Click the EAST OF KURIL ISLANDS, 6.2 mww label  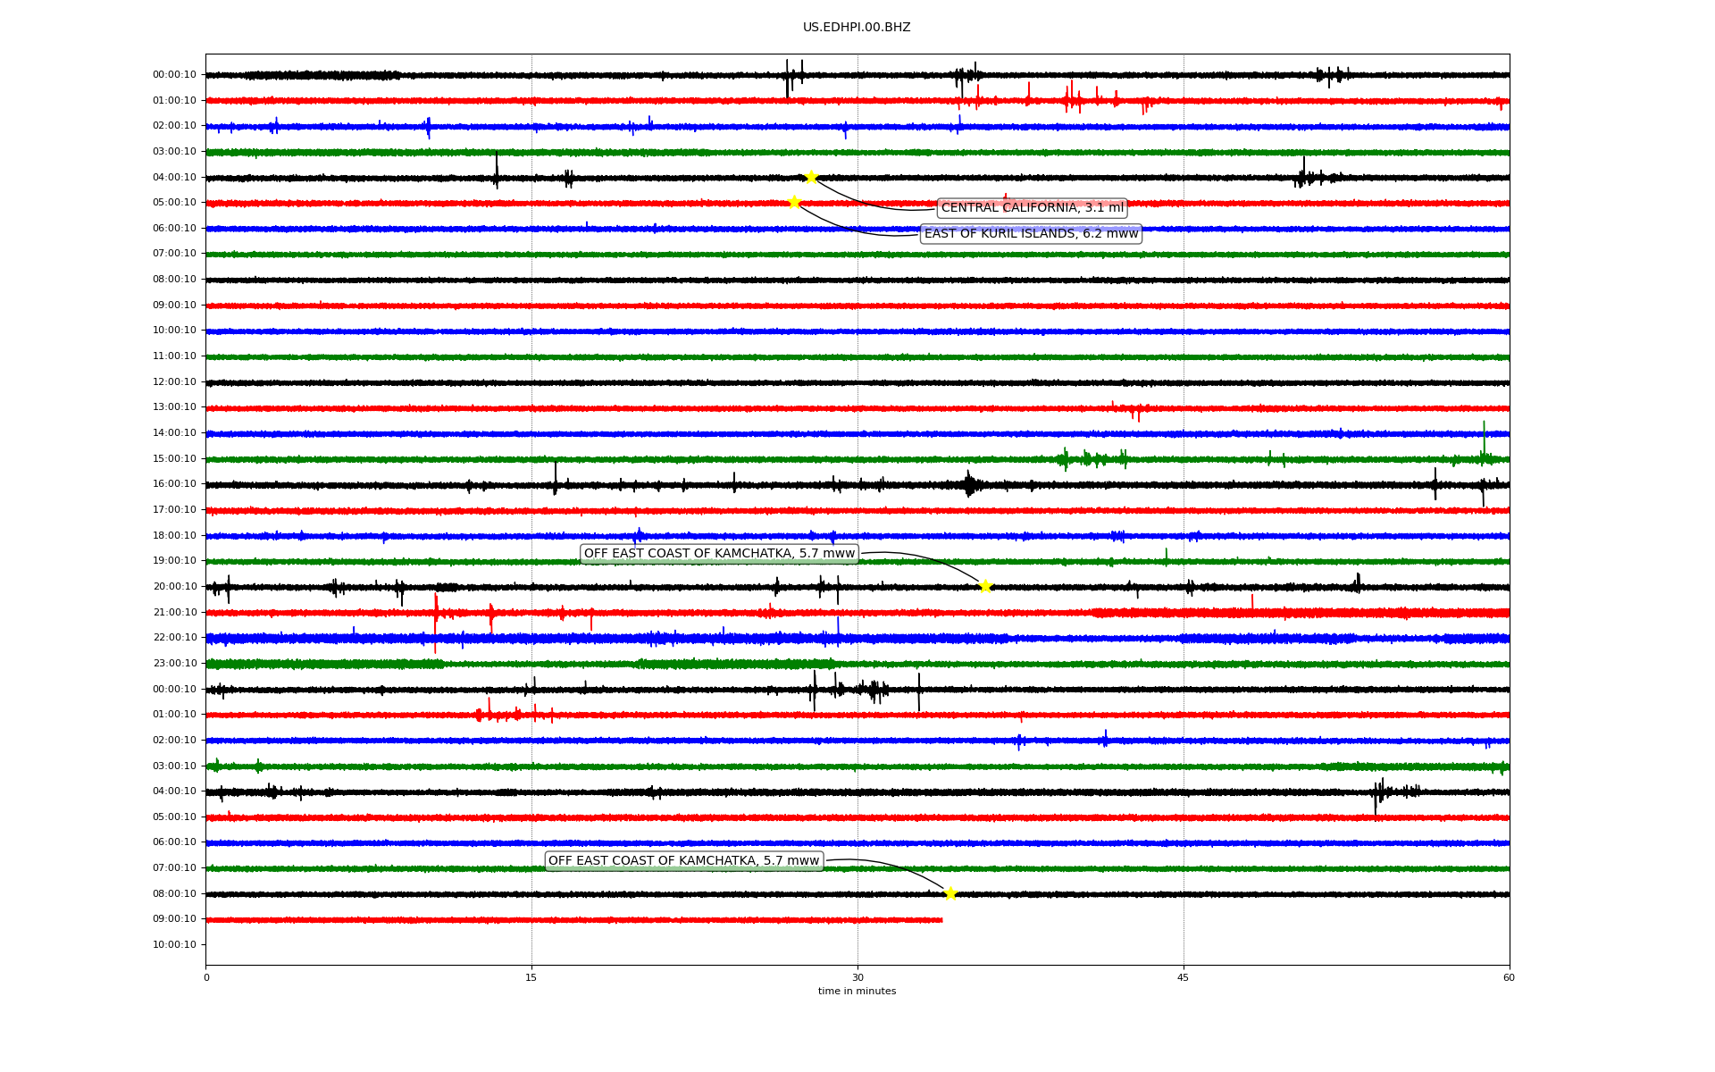tap(1031, 234)
